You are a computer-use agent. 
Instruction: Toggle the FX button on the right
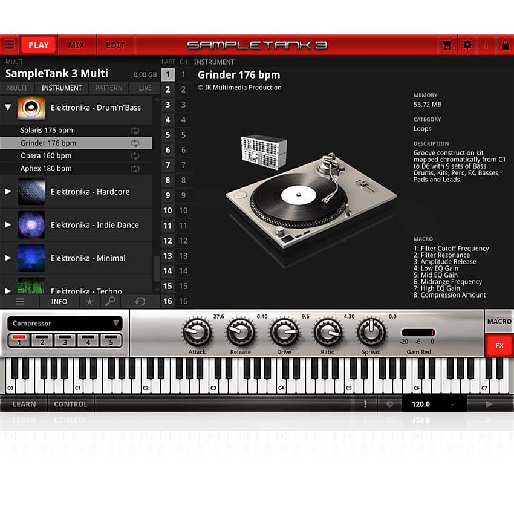(x=499, y=346)
